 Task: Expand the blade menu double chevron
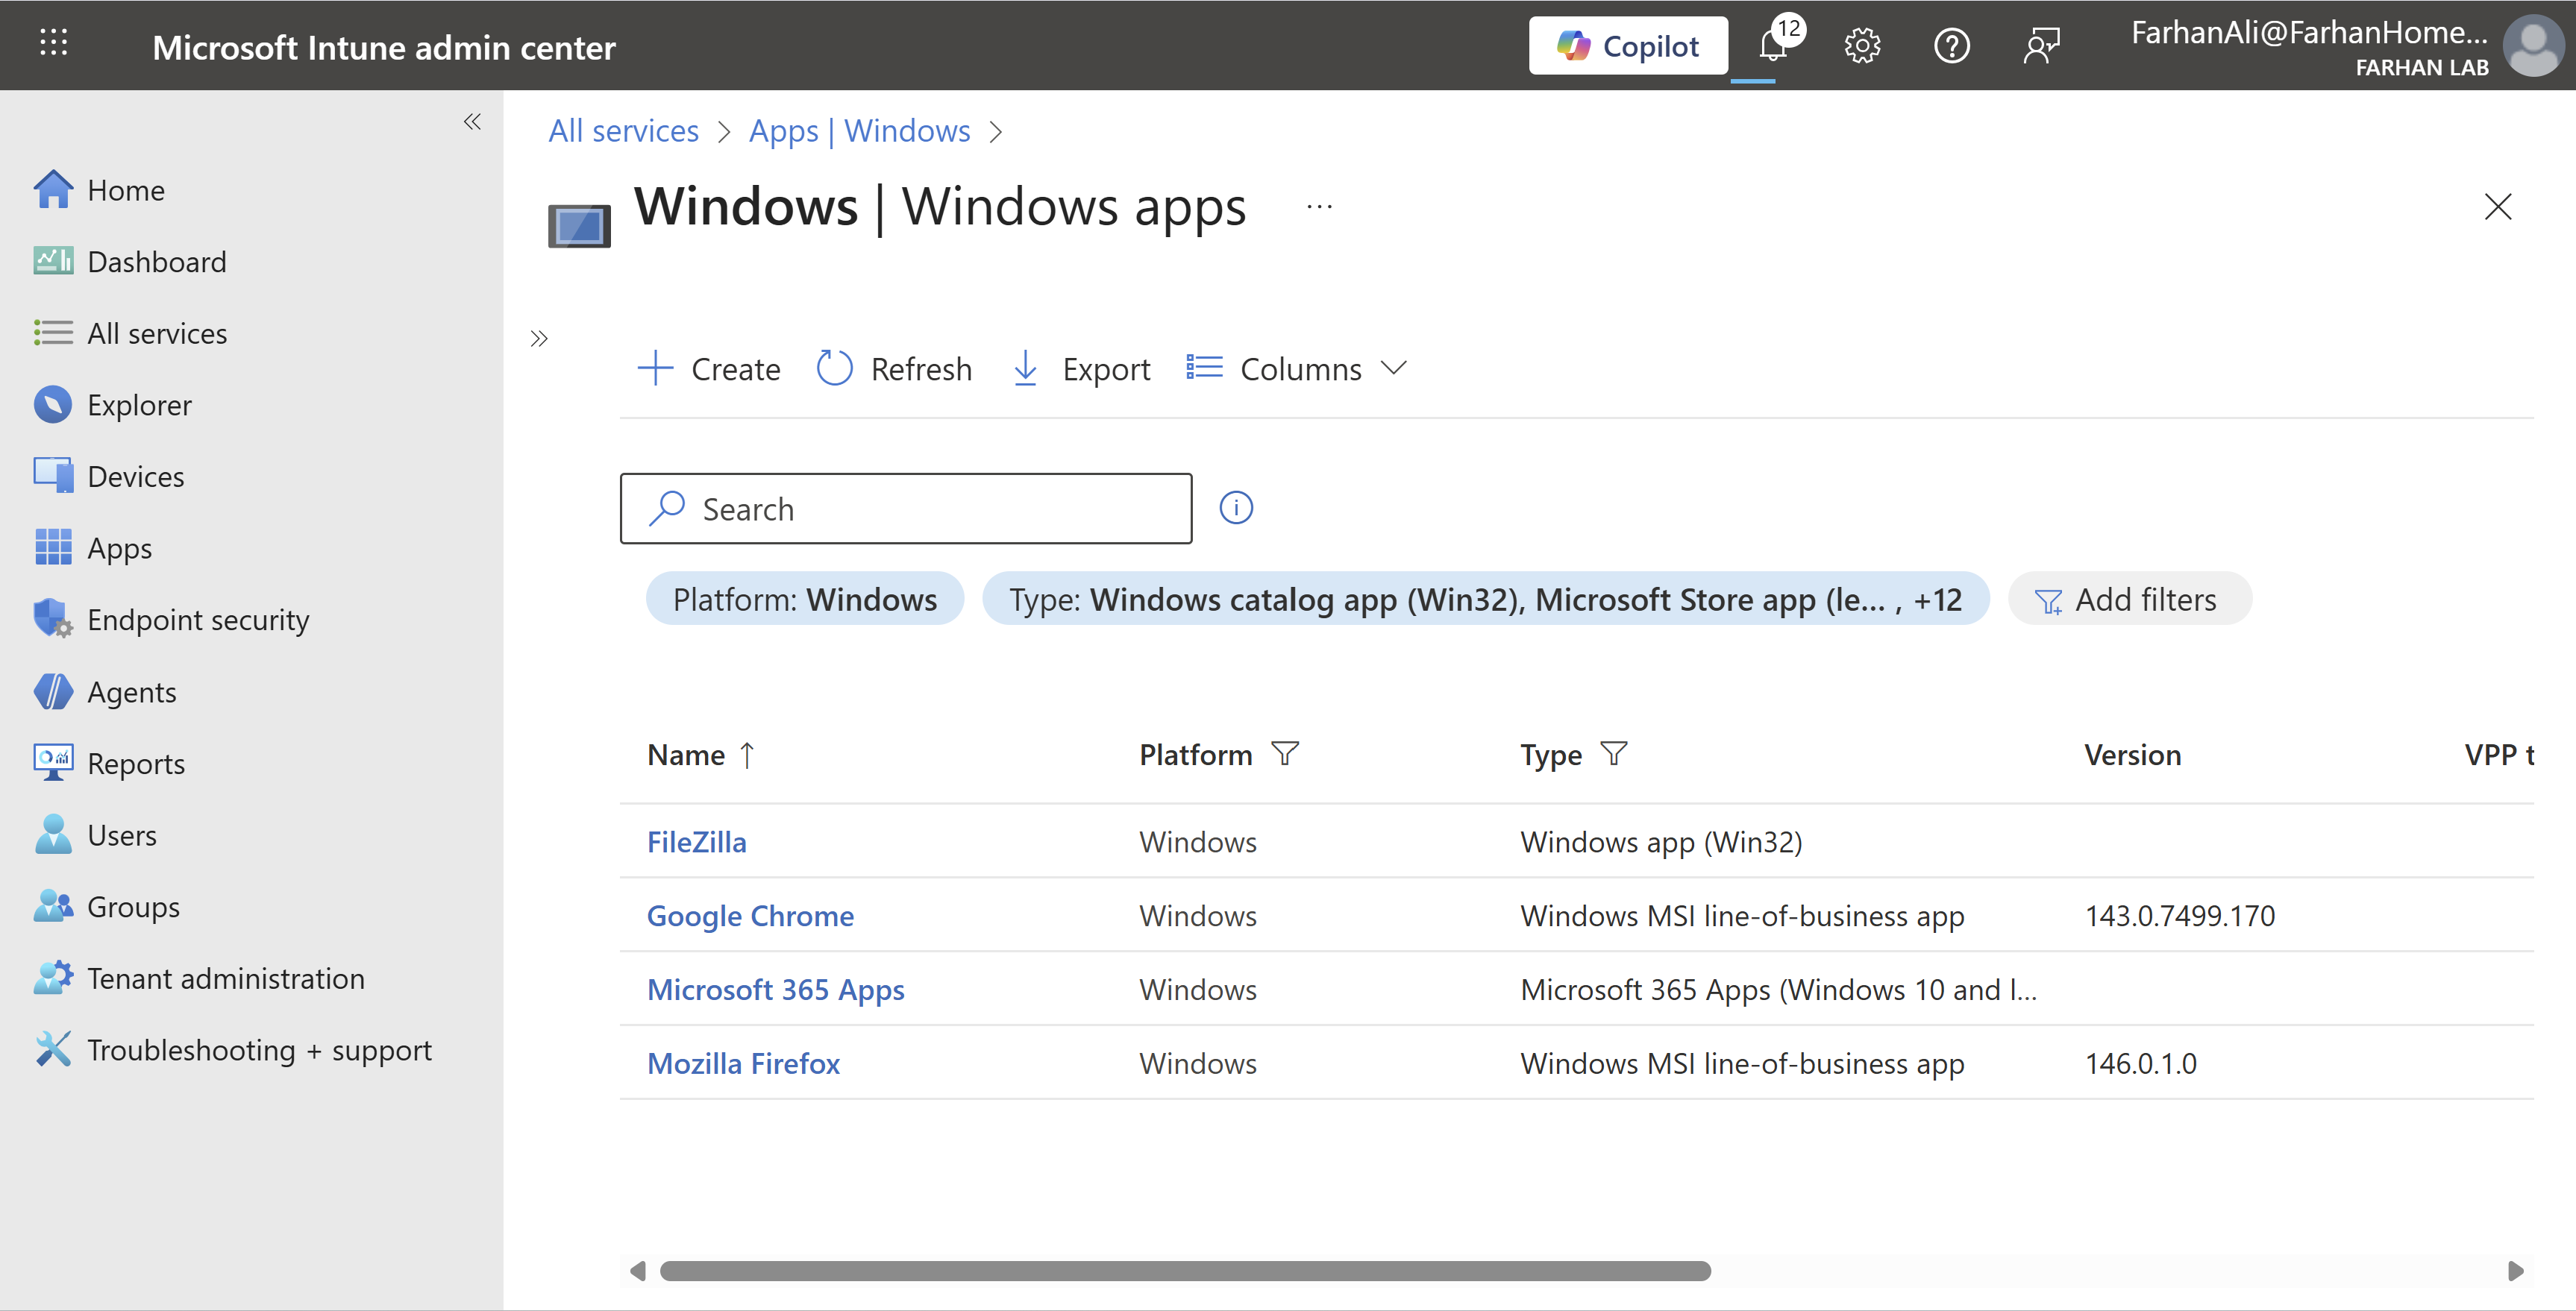coord(539,338)
